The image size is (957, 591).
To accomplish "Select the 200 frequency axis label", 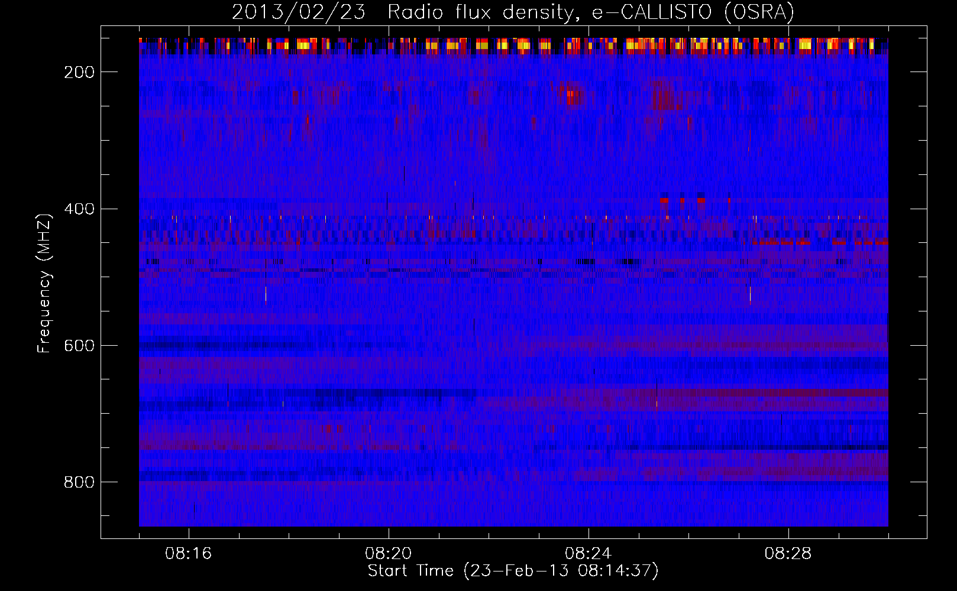I will (x=79, y=72).
